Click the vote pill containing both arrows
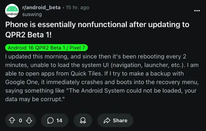This screenshot has height=131, width=206. [x=21, y=120]
